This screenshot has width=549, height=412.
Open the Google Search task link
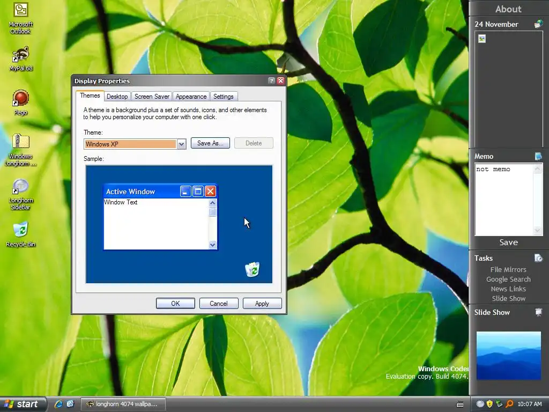coord(508,279)
